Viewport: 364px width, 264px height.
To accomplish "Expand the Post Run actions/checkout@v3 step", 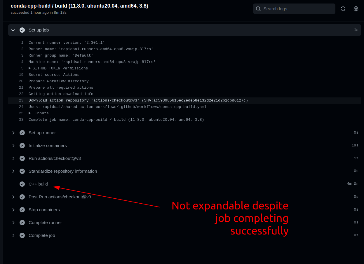I will [x=13, y=197].
